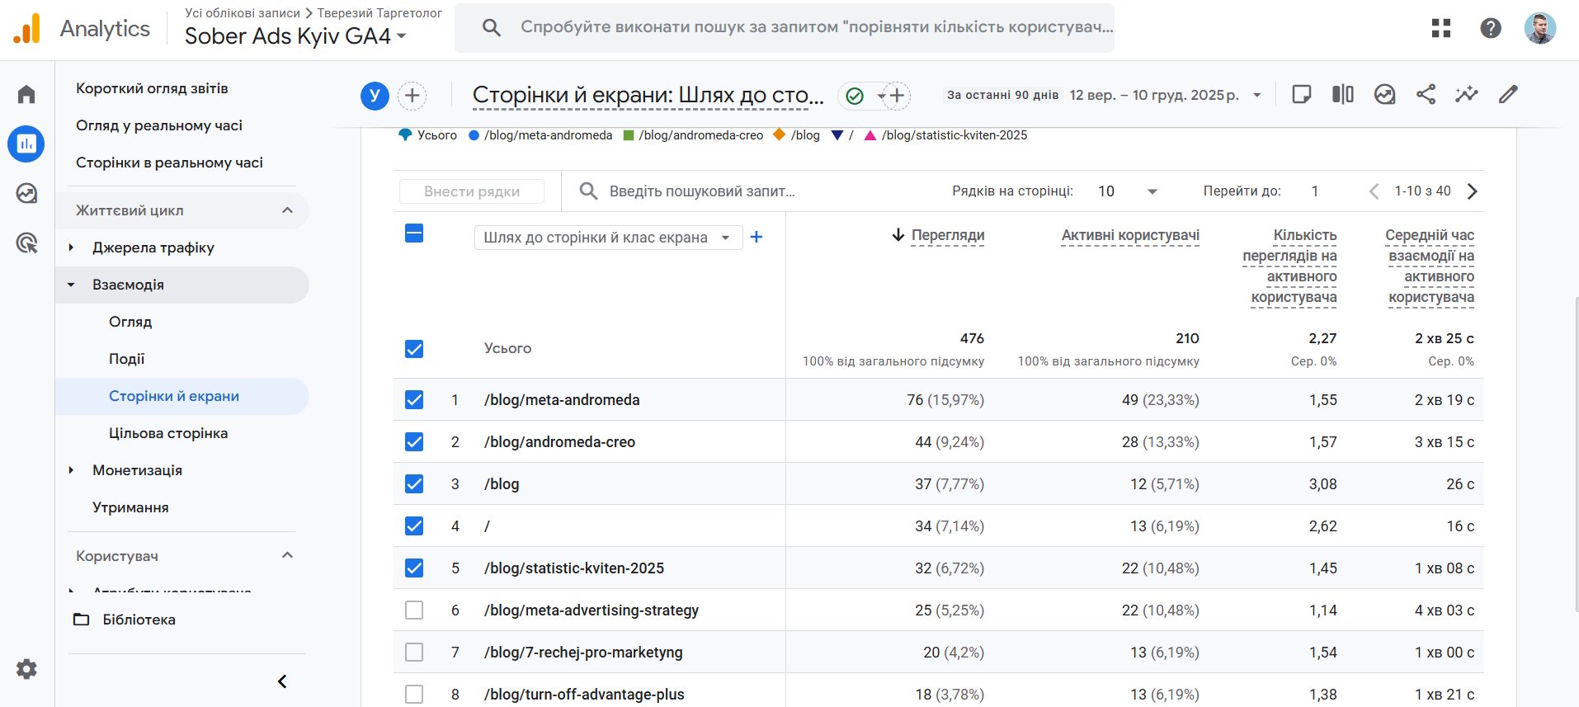This screenshot has width=1579, height=707.
Task: Focus the table search query field
Action: pos(701,191)
